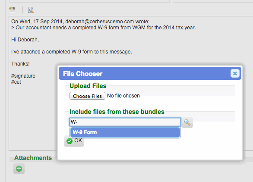The width and height of the screenshot is (253, 182).
Task: Confirm with the green checkmark OK button
Action: (x=74, y=141)
